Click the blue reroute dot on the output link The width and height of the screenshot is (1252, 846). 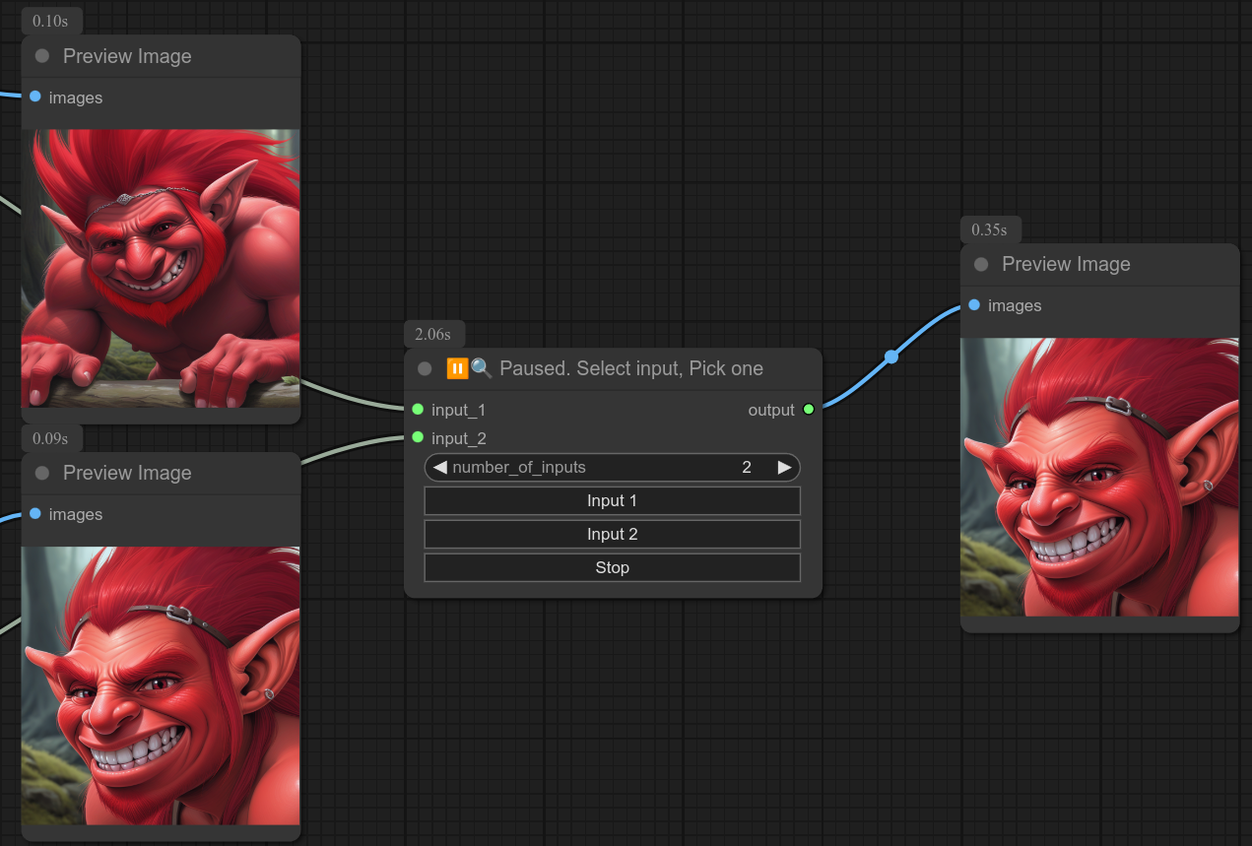tap(891, 357)
